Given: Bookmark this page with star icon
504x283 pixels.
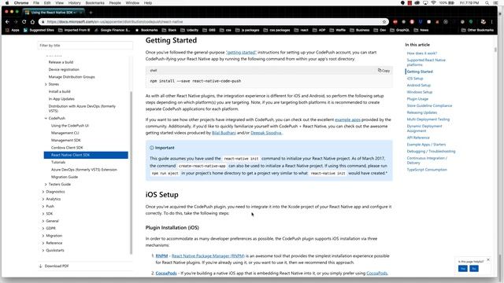Looking at the screenshot, I should (x=384, y=22).
